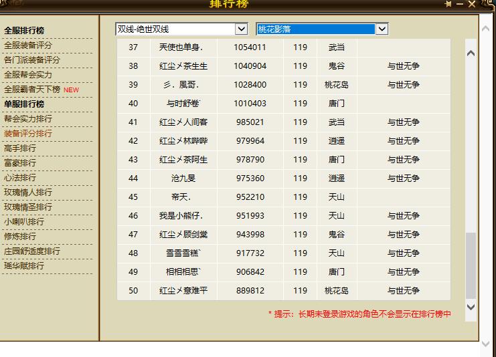Select 装备评分排行 in sidebar
This screenshot has height=357, width=496.
point(28,133)
